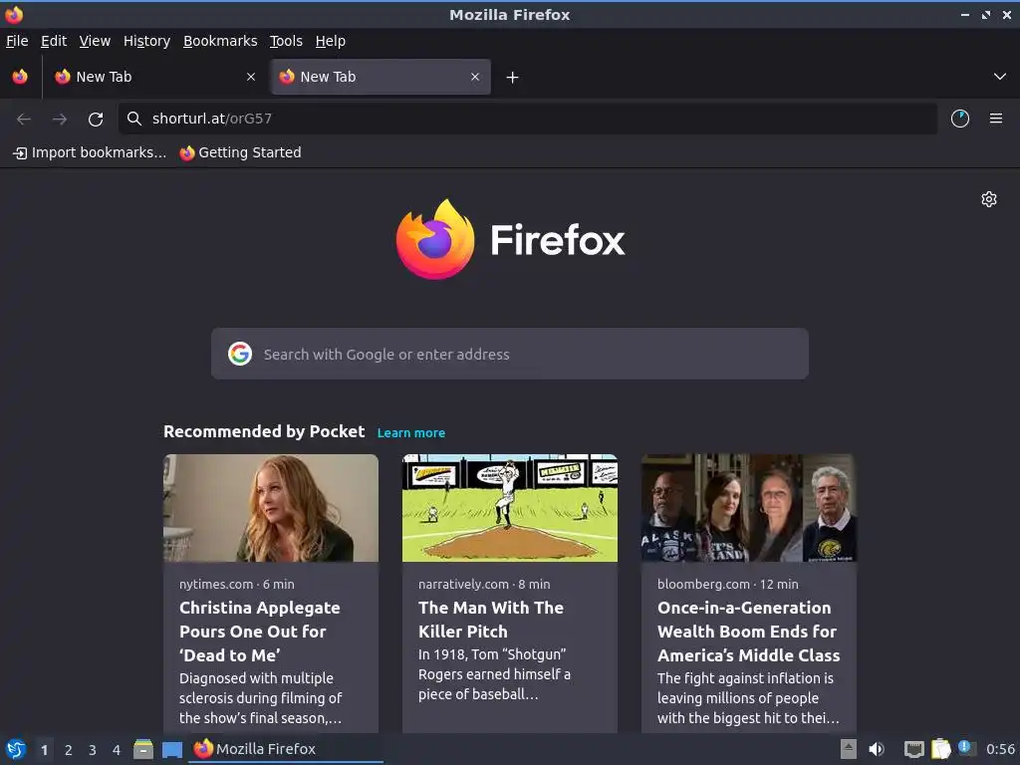Open new tab page customize gear
The height and width of the screenshot is (765, 1020).
point(989,199)
